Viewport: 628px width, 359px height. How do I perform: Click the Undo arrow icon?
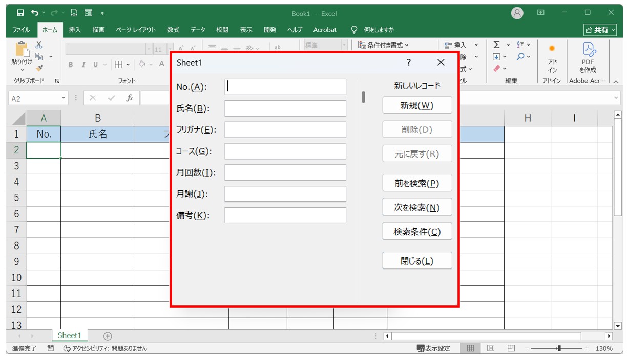point(34,13)
